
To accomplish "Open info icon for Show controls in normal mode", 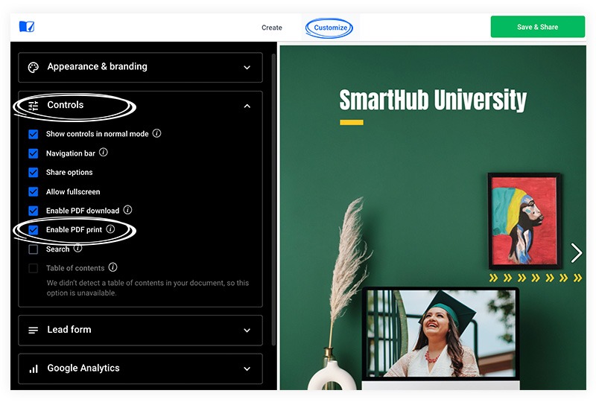I will click(x=156, y=133).
